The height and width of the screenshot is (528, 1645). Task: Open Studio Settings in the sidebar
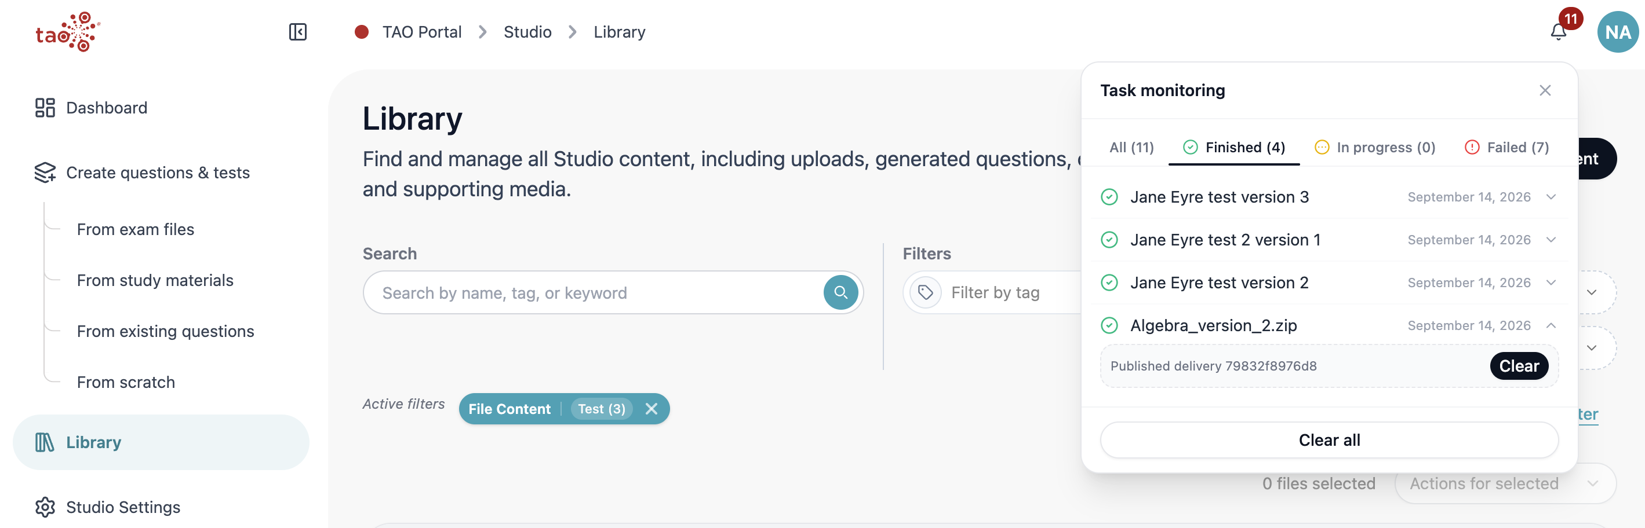123,508
